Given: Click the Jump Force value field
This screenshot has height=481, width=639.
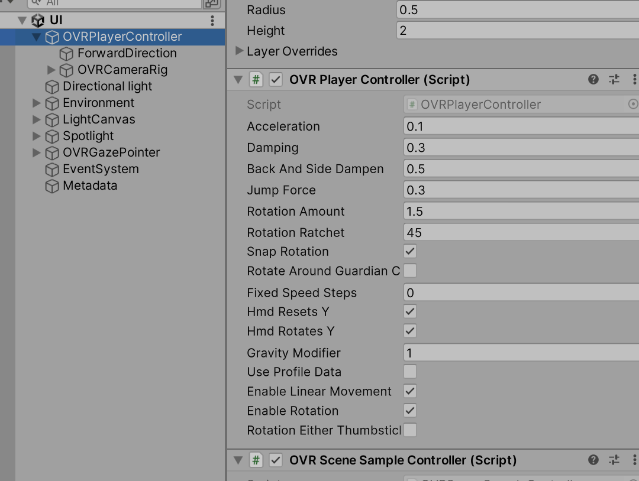Looking at the screenshot, I should (x=521, y=190).
